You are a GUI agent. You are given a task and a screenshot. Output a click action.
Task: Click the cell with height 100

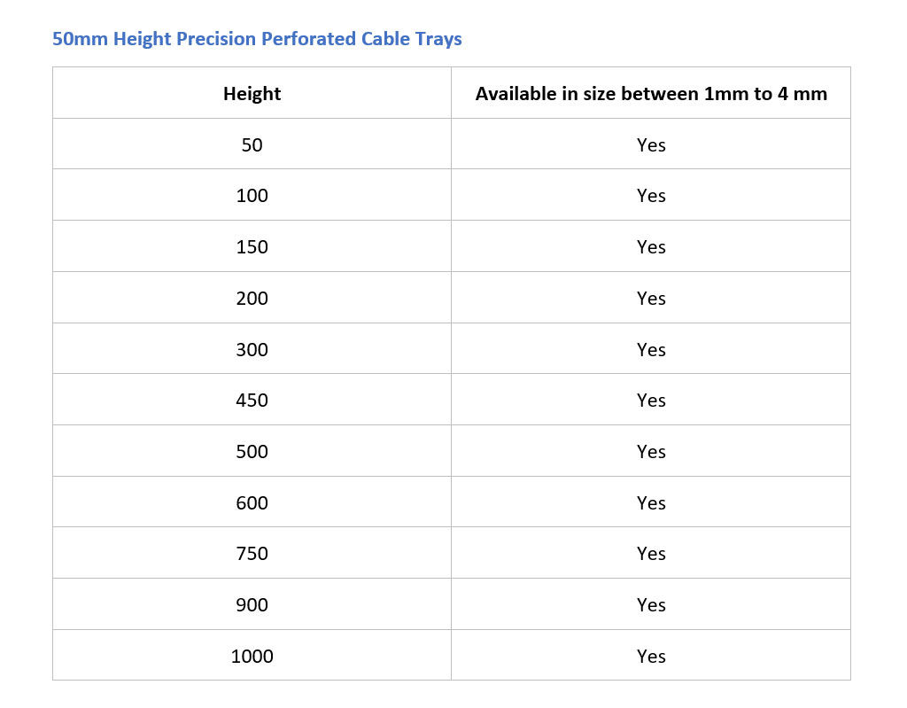point(252,195)
